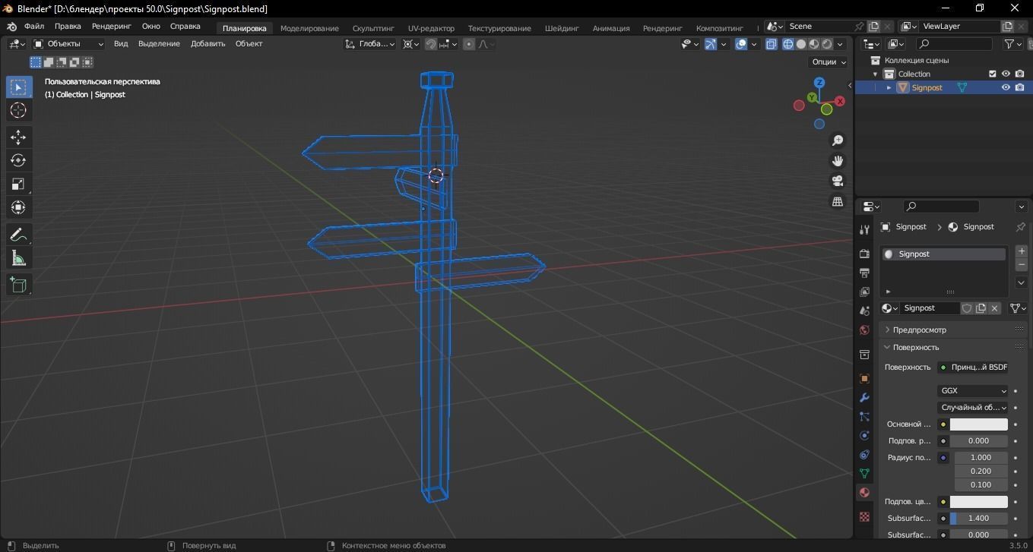Collapse the Collection tree item

(x=876, y=74)
